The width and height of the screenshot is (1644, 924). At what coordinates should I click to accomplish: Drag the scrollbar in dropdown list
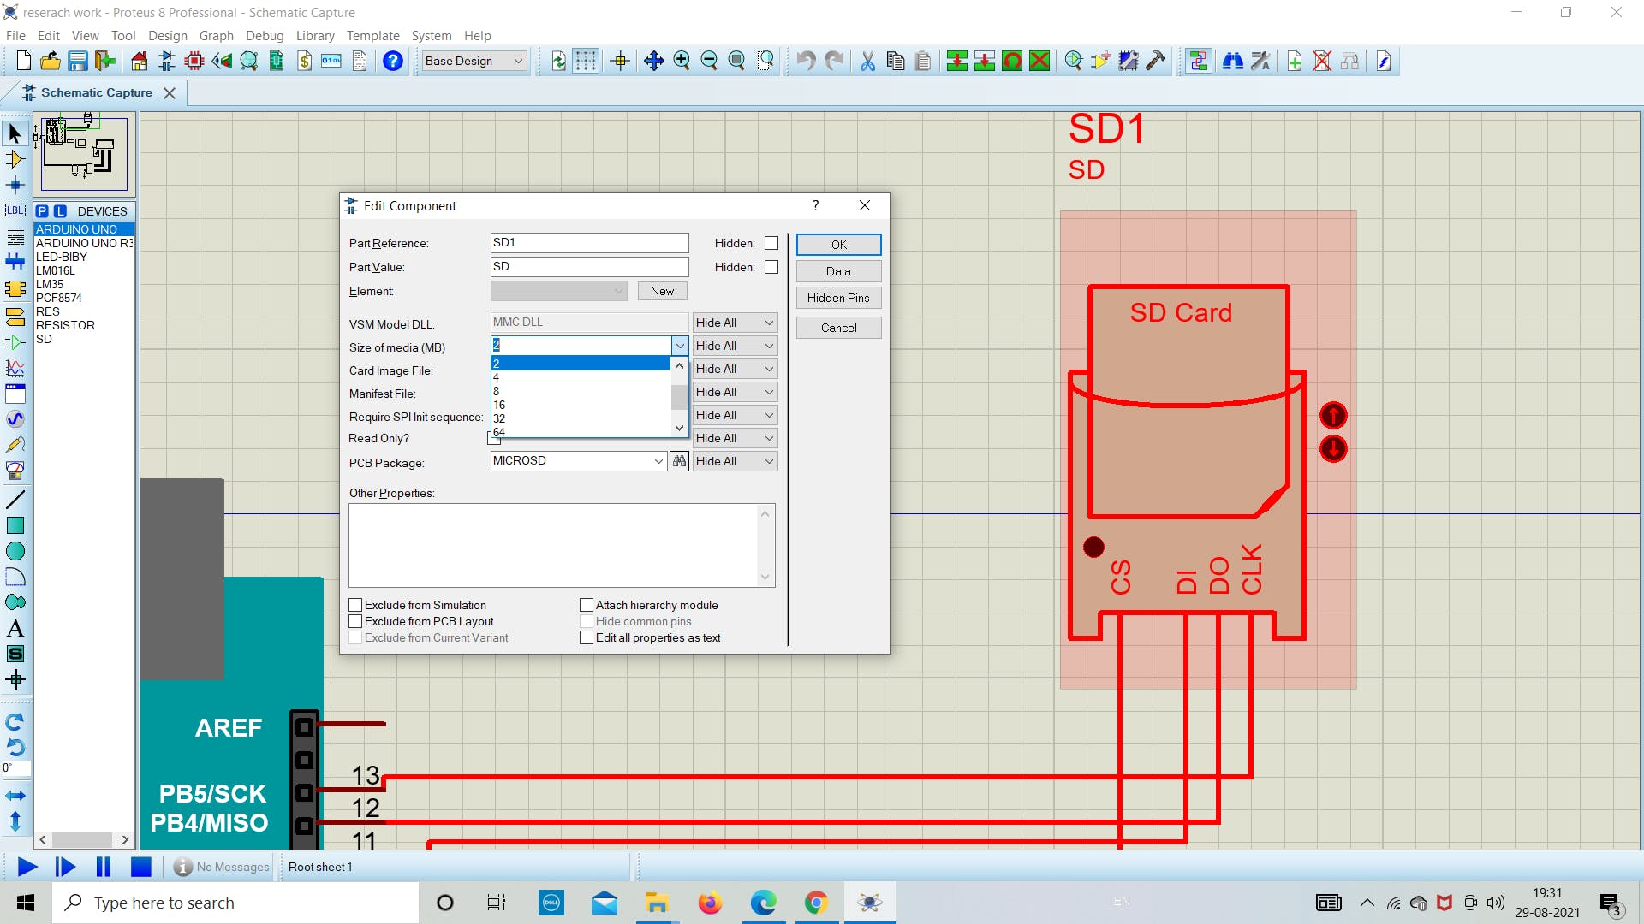click(x=679, y=395)
